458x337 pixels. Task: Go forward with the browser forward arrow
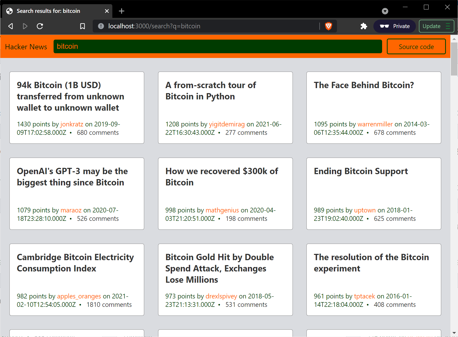[25, 26]
